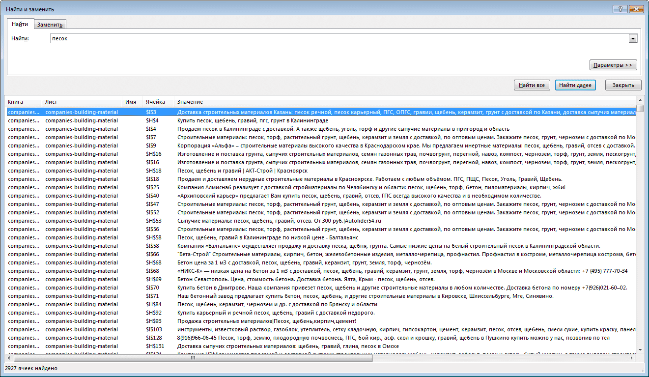Select result 'Бетон Севастополь. Цена, стоимость бетона'

point(320,279)
